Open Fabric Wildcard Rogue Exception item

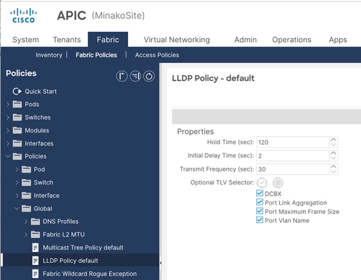click(89, 274)
